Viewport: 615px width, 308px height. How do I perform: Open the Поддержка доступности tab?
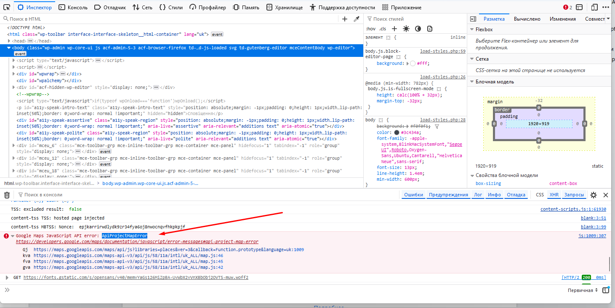pyautogui.click(x=342, y=7)
